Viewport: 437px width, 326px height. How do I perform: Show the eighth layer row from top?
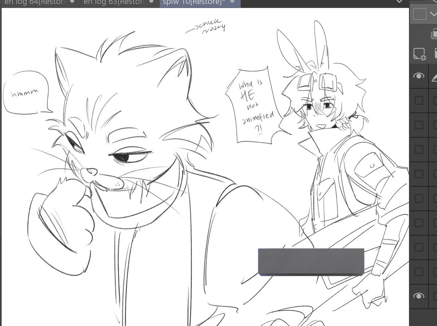coord(419,247)
